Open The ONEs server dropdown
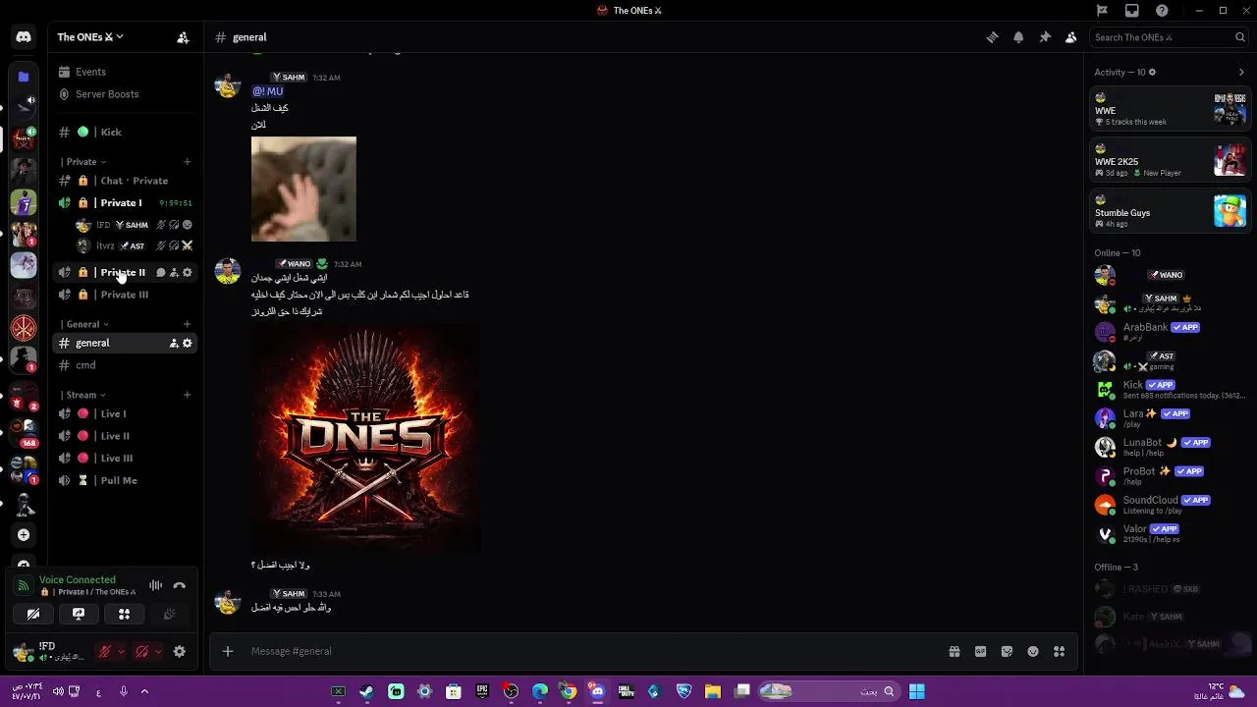This screenshot has height=707, width=1257. (x=90, y=37)
